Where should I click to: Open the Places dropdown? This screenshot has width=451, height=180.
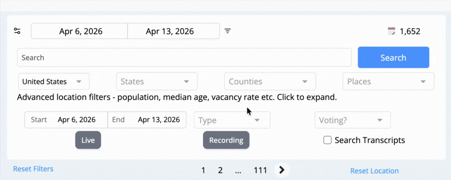point(388,82)
